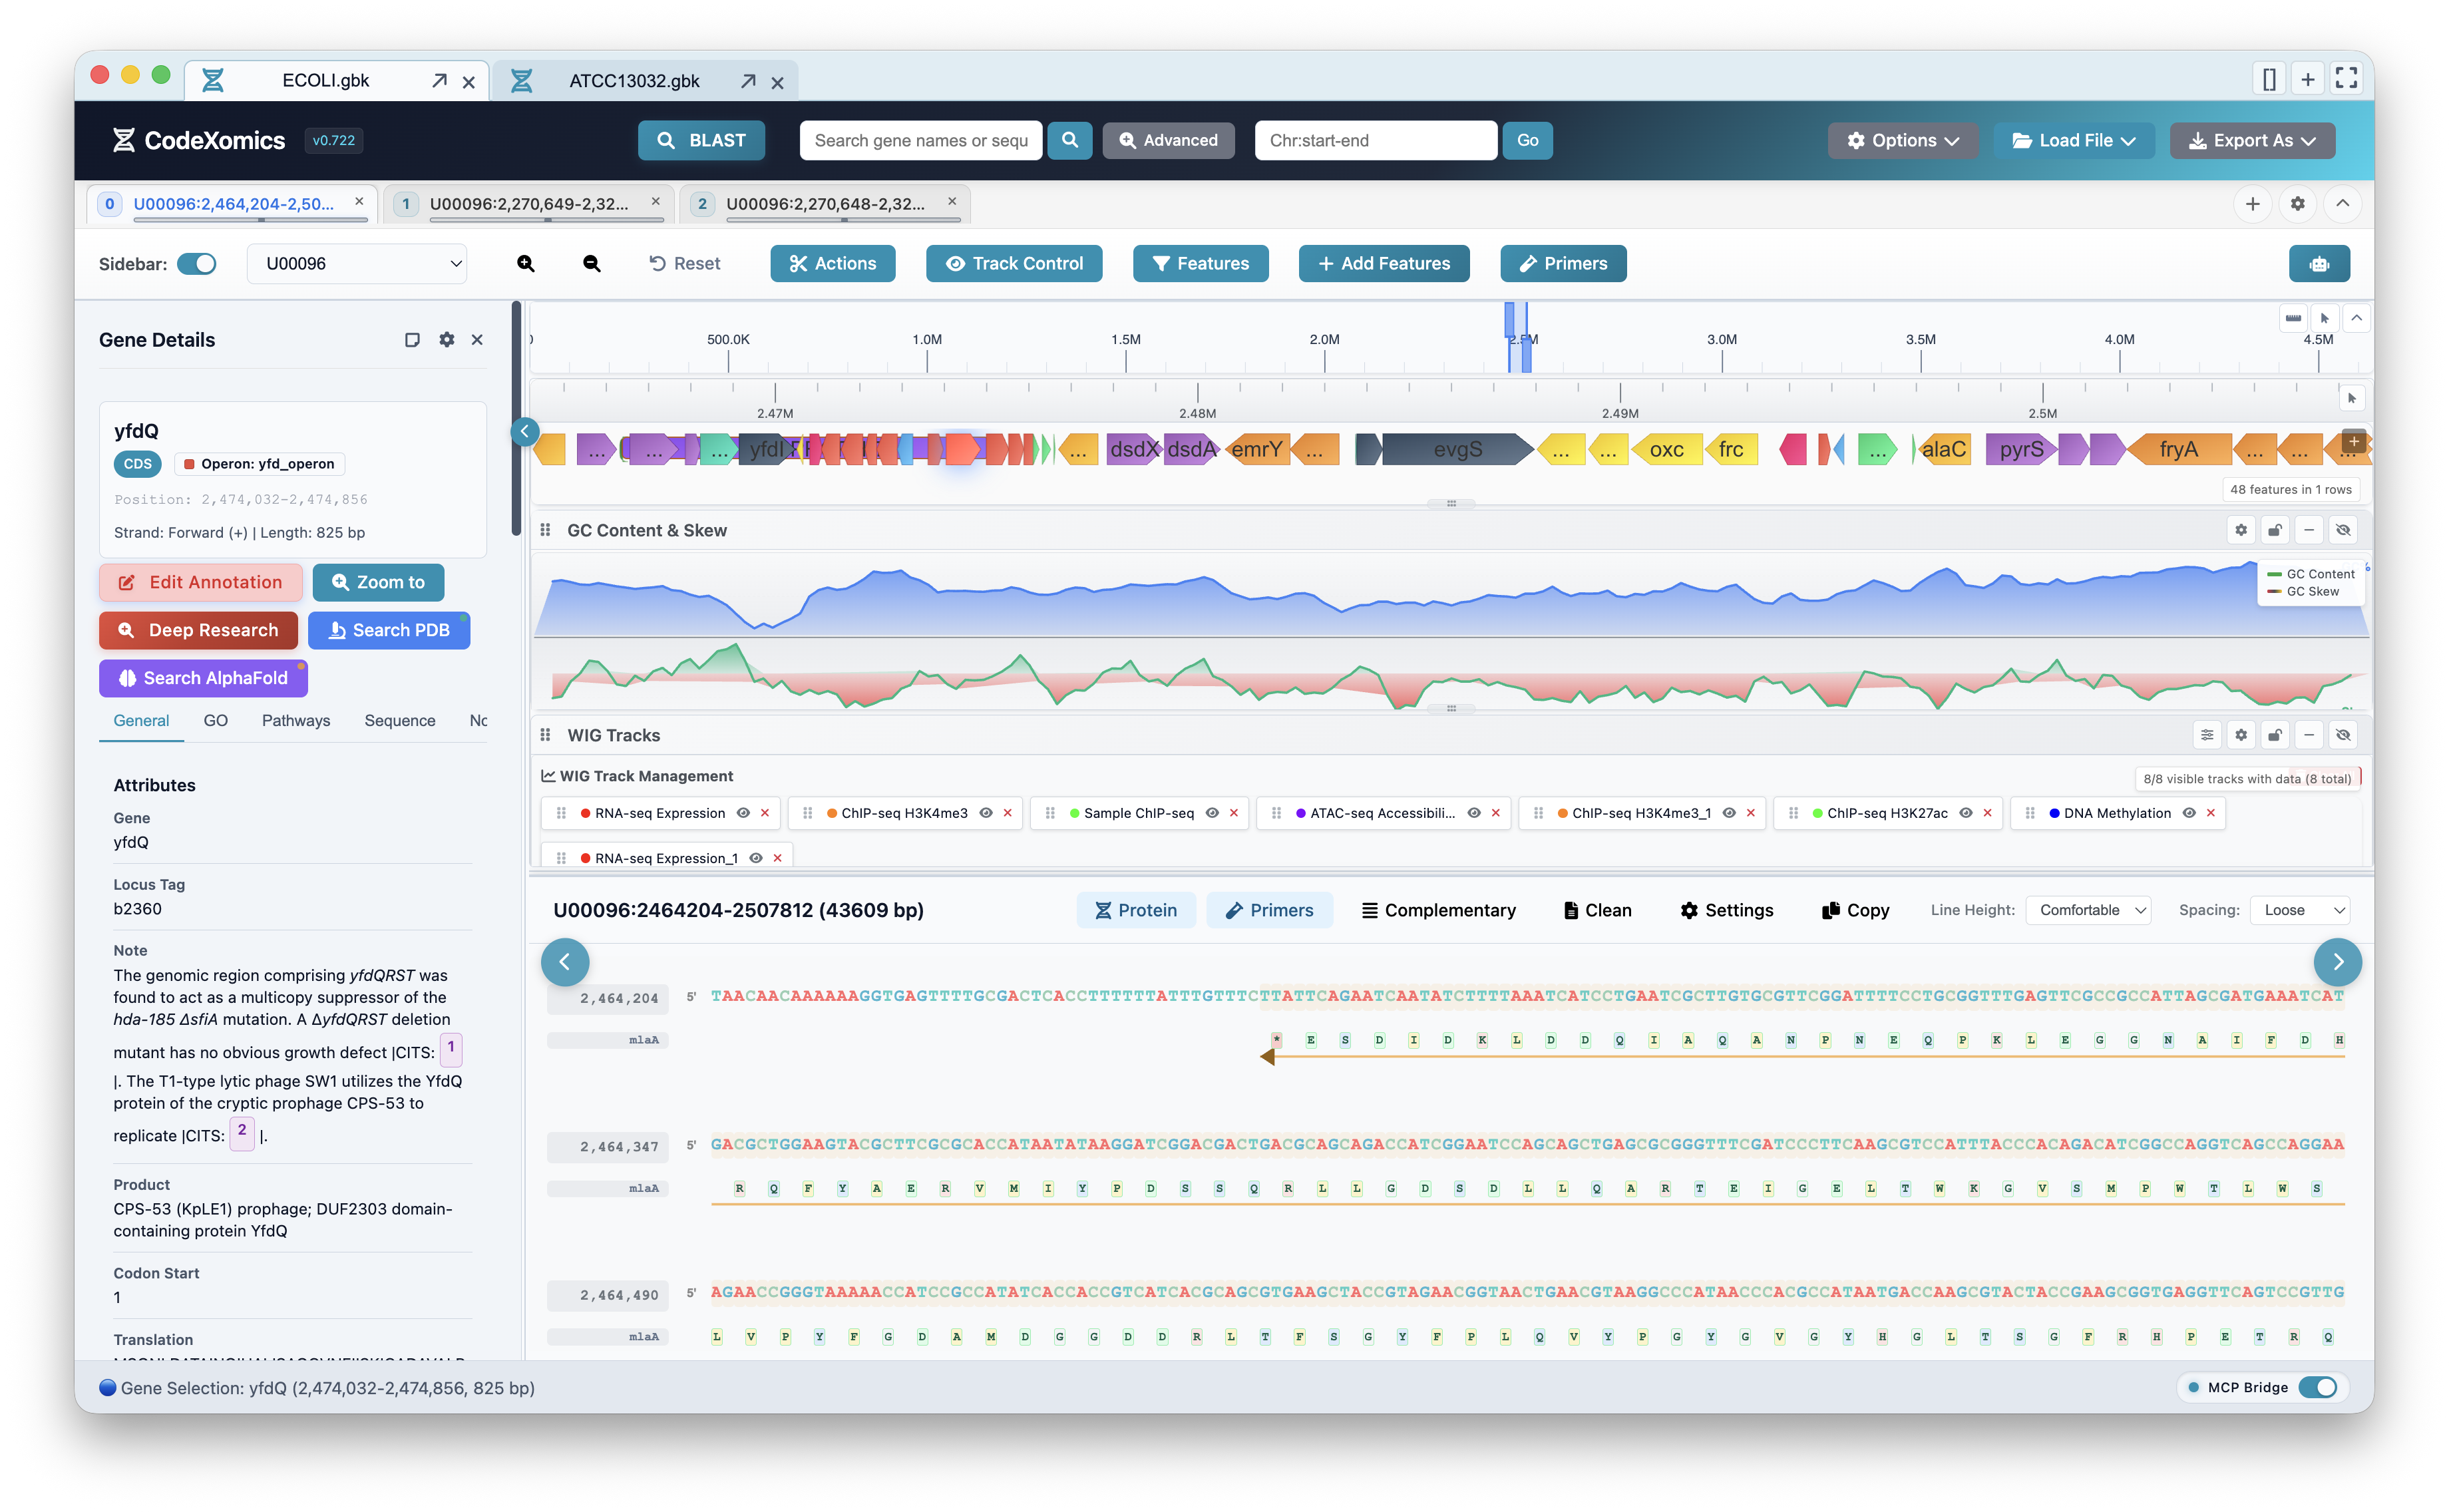The image size is (2449, 1512).
Task: Toggle visibility of ChIP-seq H3K27ac track
Action: (1966, 813)
